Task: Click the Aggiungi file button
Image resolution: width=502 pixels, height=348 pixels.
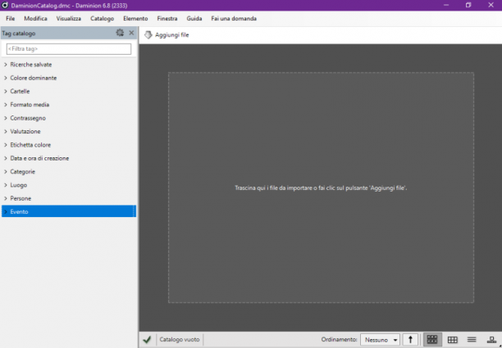Action: (x=167, y=35)
